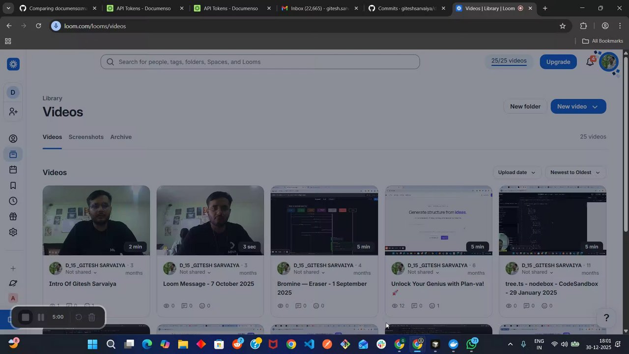Reload the page
Viewport: 629px width, 354px height.
coord(38,26)
